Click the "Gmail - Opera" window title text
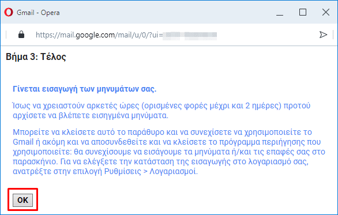The image size is (338, 215). point(38,13)
